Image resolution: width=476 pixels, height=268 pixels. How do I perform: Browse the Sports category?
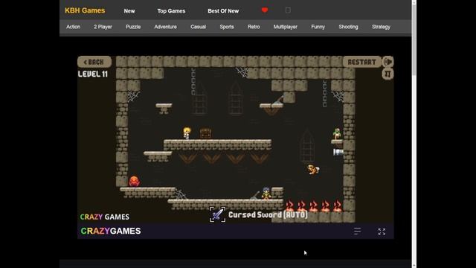(227, 27)
